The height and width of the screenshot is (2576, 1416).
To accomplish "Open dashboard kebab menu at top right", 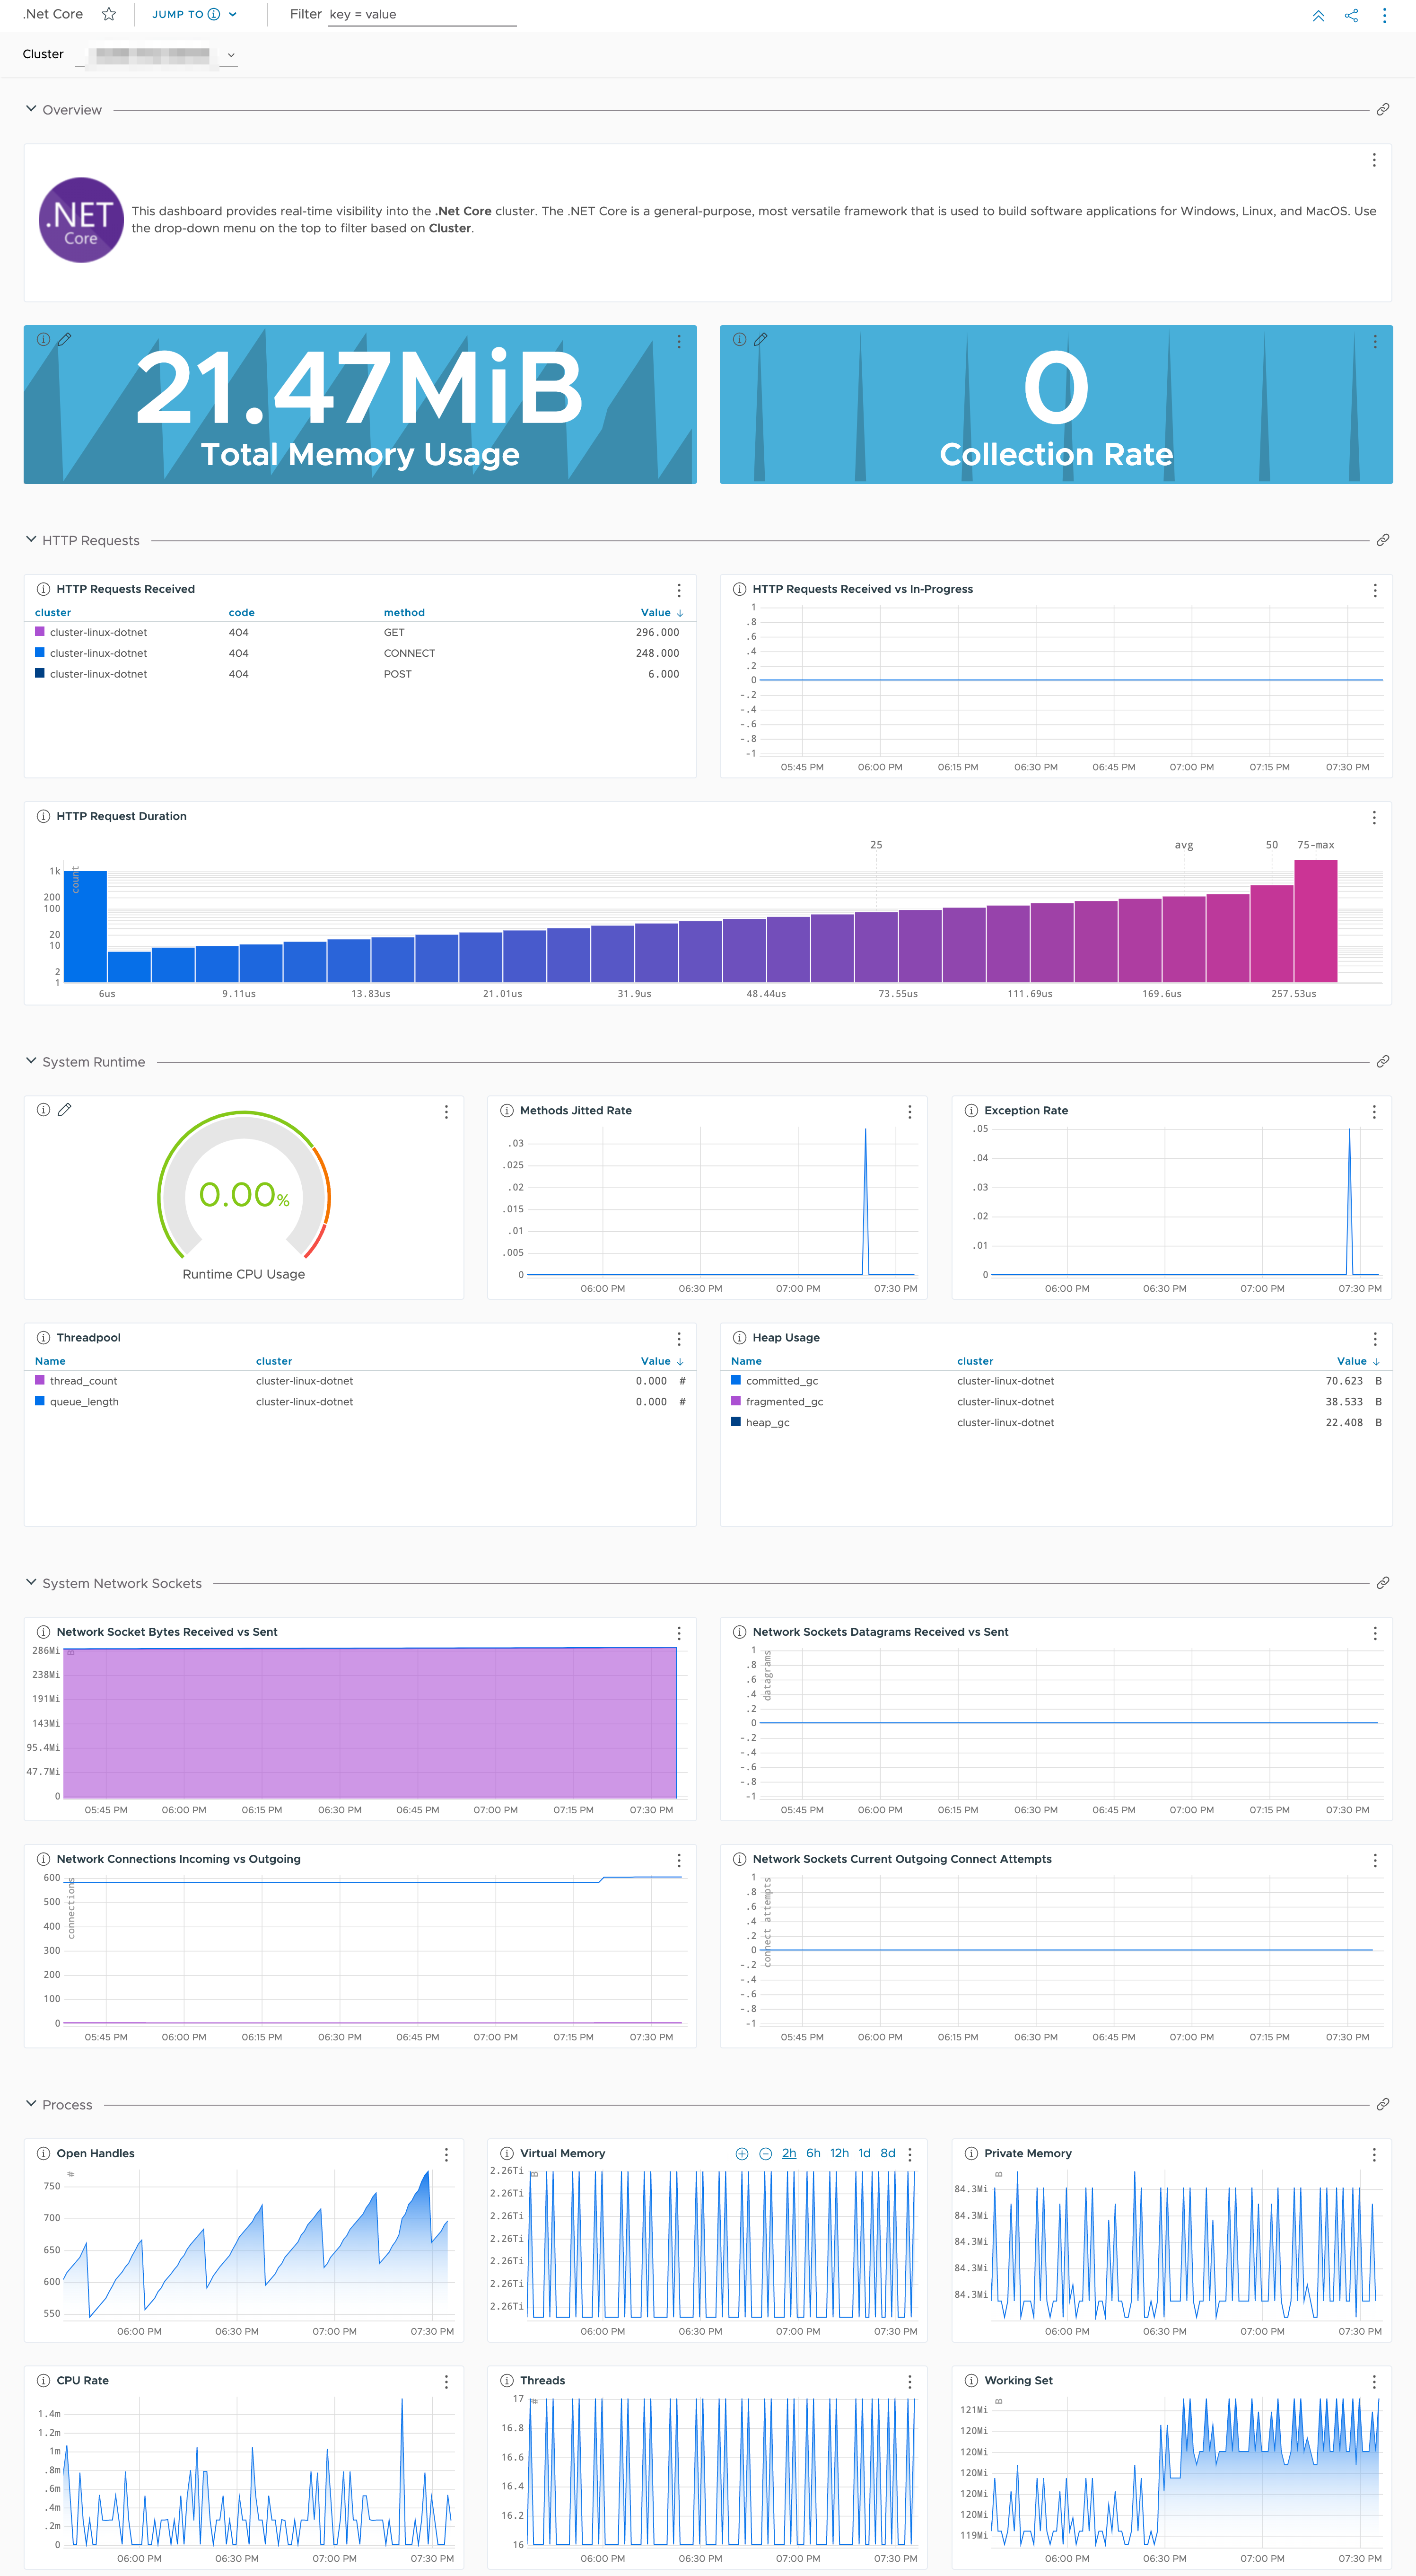I will [1384, 15].
